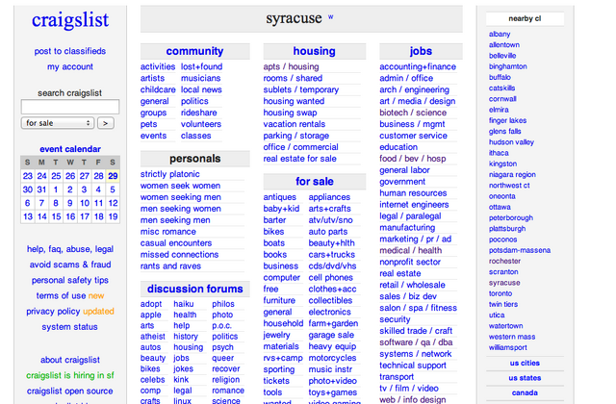Browse furniture for sale
616x404 pixels.
pyautogui.click(x=279, y=300)
